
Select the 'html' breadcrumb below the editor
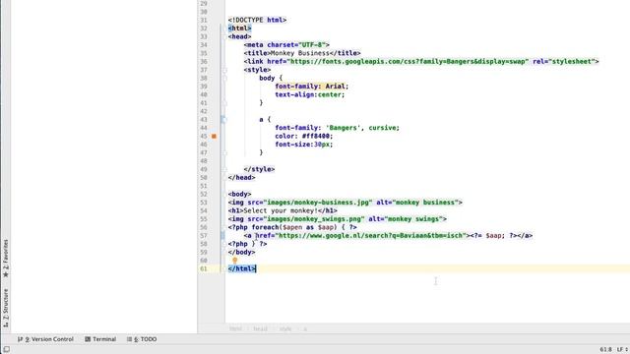[235, 328]
